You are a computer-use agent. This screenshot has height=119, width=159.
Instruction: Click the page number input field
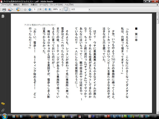[35, 9]
